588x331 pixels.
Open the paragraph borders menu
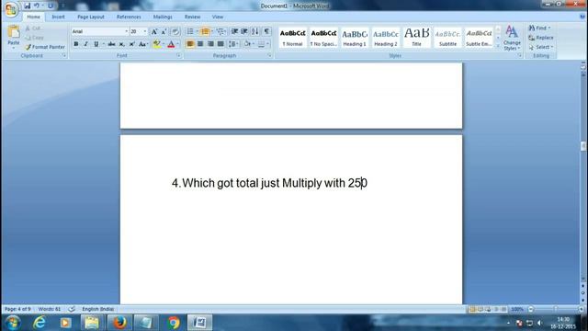tap(263, 44)
